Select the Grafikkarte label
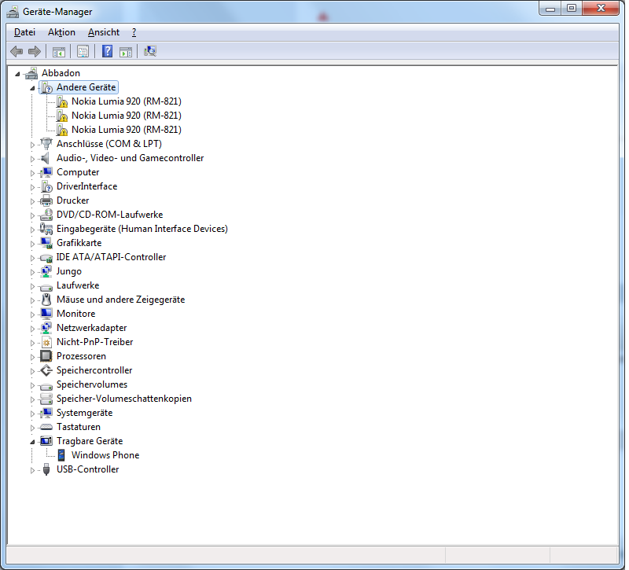Image resolution: width=629 pixels, height=570 pixels. [x=79, y=243]
